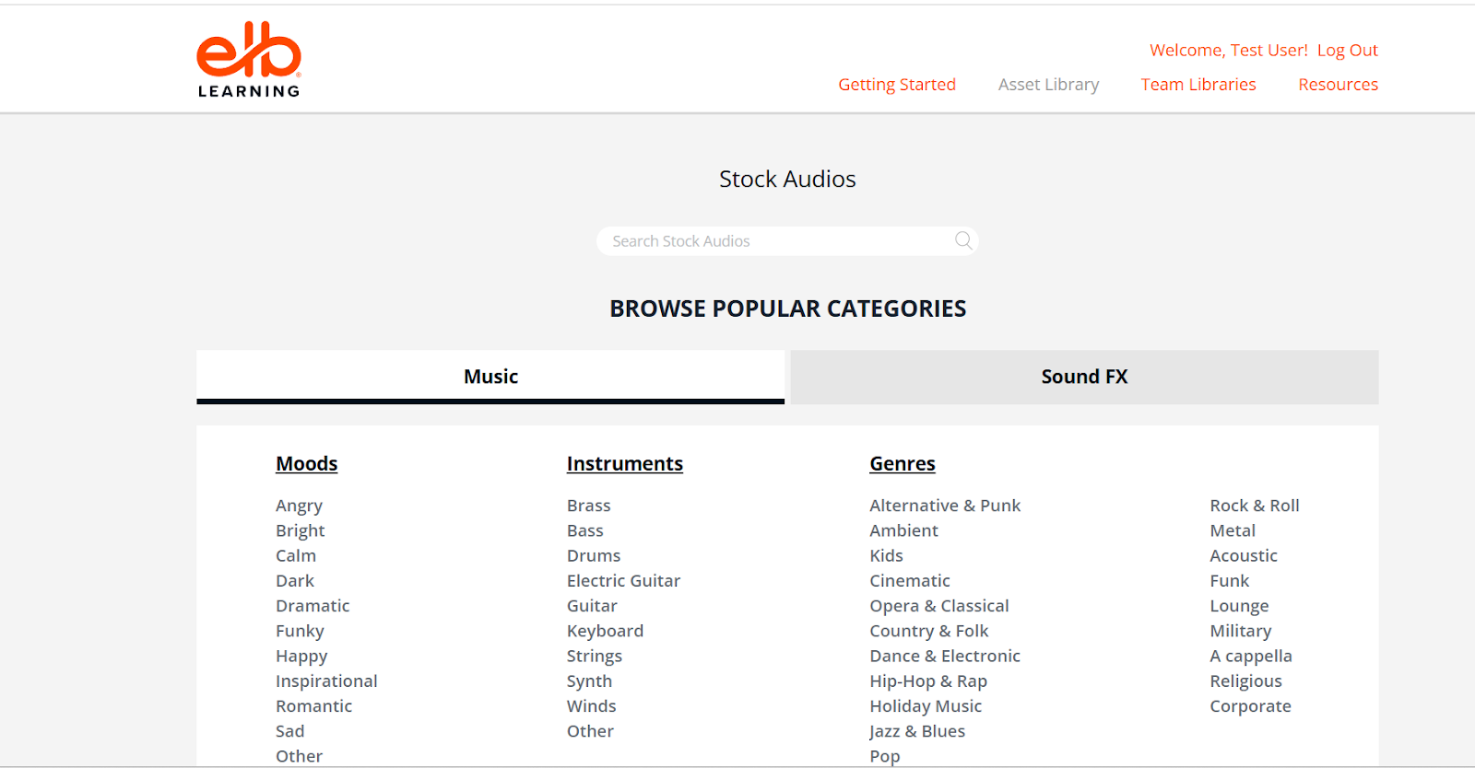Click the ELB Learning logo
The width and height of the screenshot is (1475, 768).
tap(249, 60)
